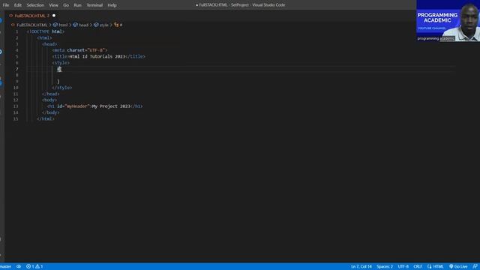Place cursor at # selector on line 7
Viewport: 480px width, 270px height.
click(59, 69)
